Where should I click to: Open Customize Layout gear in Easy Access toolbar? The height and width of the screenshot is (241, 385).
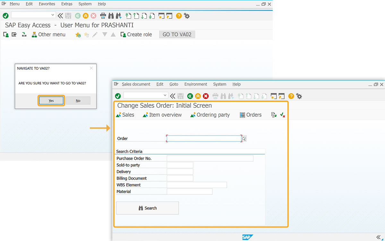coord(187,15)
